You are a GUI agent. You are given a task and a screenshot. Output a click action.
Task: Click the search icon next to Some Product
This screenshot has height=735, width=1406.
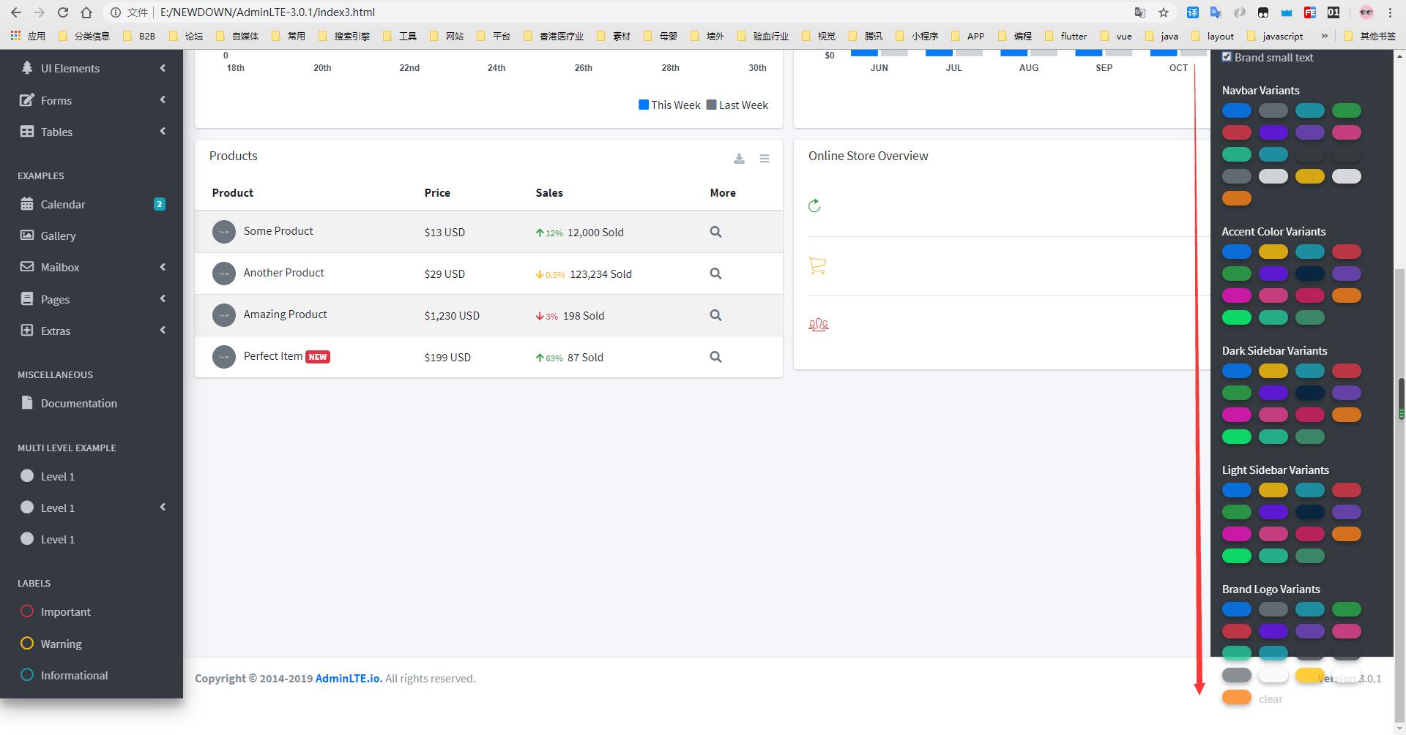pos(715,231)
